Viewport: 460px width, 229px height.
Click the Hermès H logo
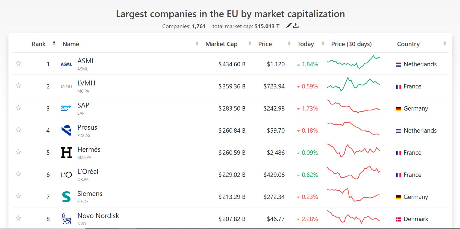point(66,153)
